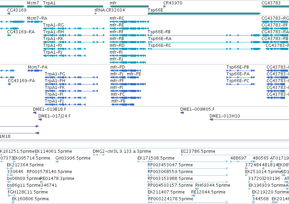The width and height of the screenshot is (289, 204).
Task: Click the CR43970 gene label
Action: (x=173, y=3)
